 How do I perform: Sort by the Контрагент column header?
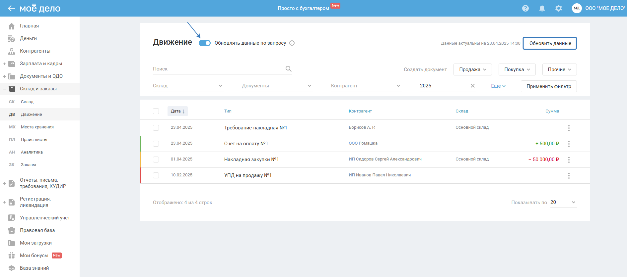360,111
